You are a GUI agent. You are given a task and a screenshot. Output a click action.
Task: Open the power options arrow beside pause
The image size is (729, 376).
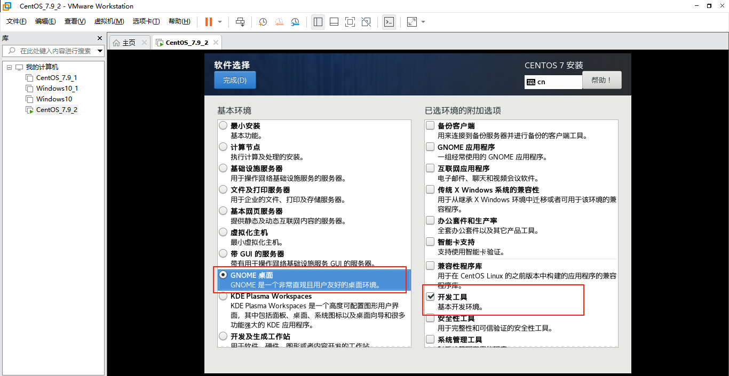point(220,22)
